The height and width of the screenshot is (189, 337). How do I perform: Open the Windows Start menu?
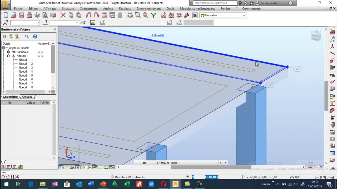pyautogui.click(x=6, y=184)
